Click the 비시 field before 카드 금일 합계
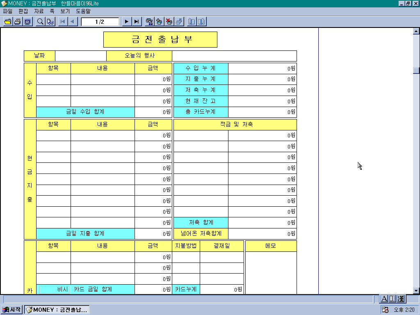Image resolution: width=420 pixels, height=315 pixels. click(55, 290)
